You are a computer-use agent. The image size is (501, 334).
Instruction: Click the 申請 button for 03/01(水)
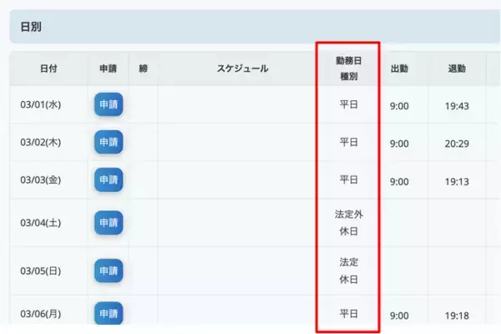109,104
